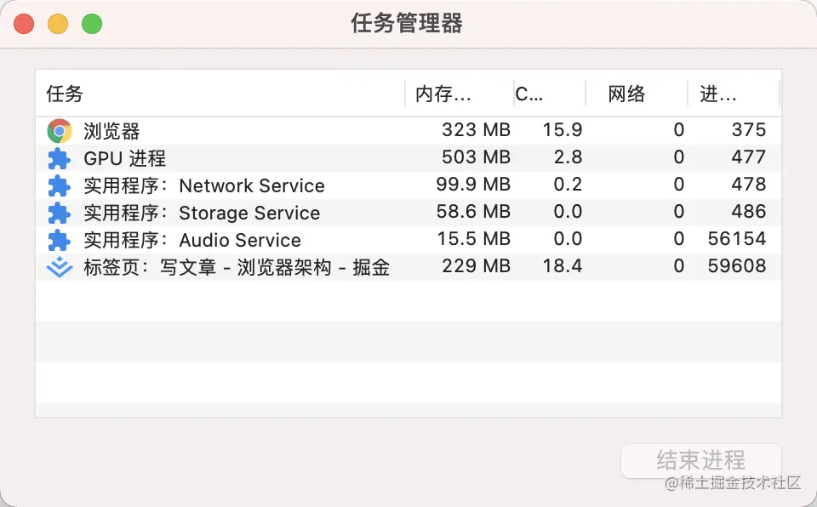
Task: Click the green zoom traffic light
Action: pyautogui.click(x=92, y=24)
